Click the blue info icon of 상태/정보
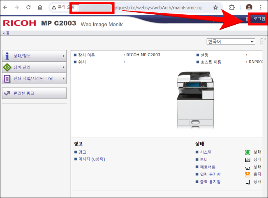 (x=7, y=56)
